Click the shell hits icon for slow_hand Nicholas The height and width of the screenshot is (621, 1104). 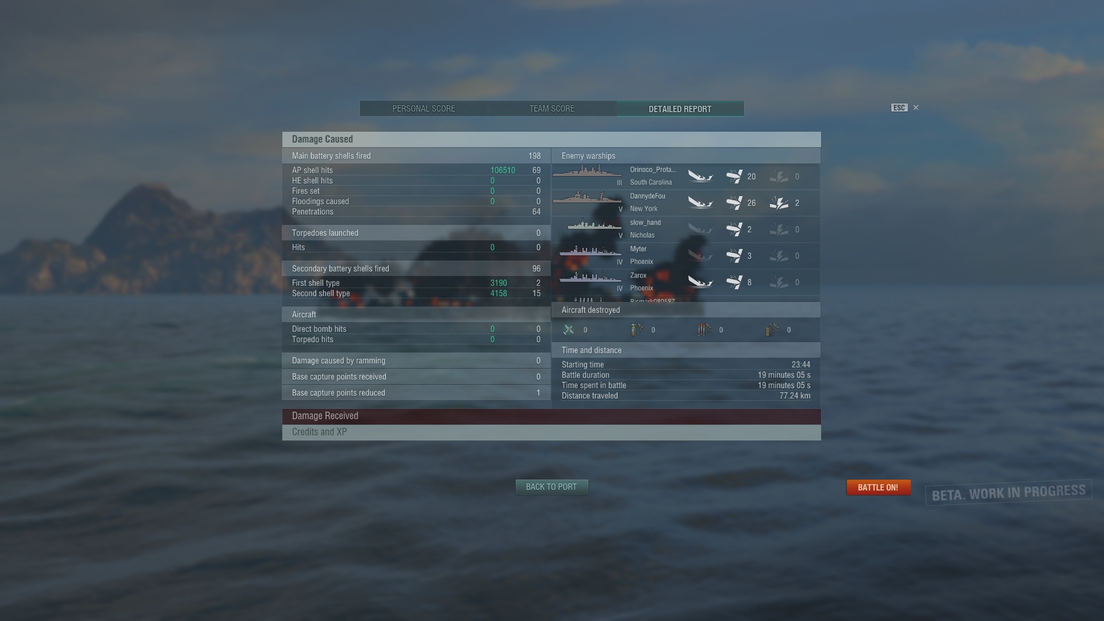(x=734, y=229)
